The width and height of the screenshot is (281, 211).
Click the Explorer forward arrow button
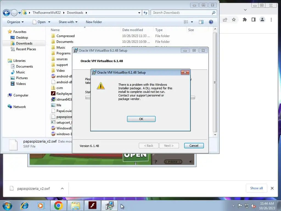(x=14, y=13)
